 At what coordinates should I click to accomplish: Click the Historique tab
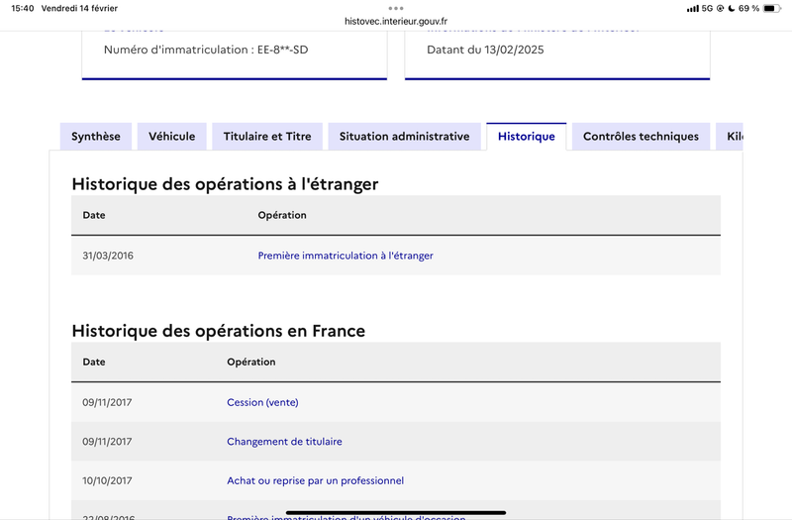tap(527, 137)
